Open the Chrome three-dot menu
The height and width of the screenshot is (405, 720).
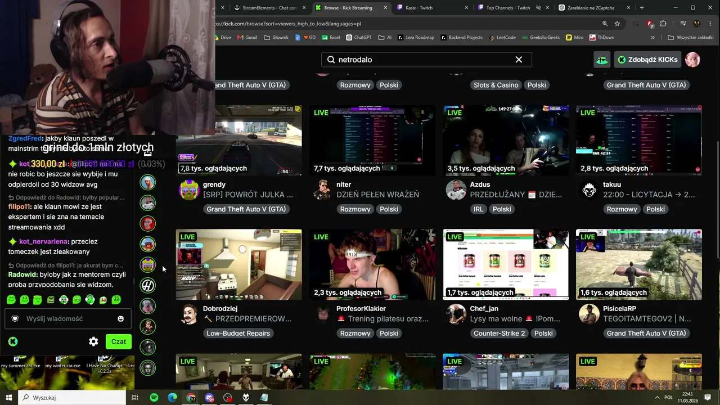point(711,24)
